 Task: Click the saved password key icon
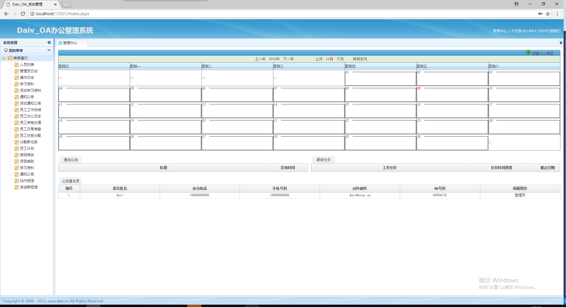click(540, 14)
